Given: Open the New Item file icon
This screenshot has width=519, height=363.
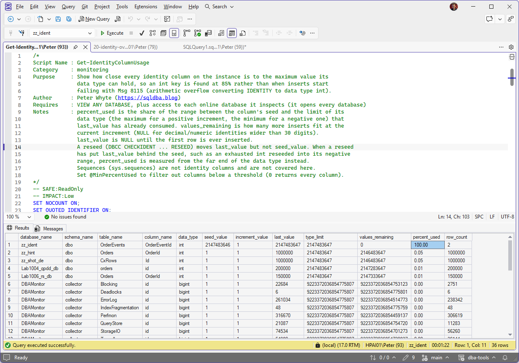Looking at the screenshot, I should click(40, 19).
